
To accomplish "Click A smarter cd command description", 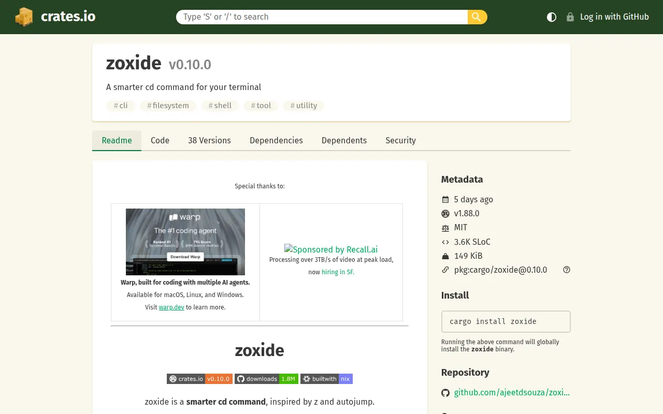I will point(184,87).
